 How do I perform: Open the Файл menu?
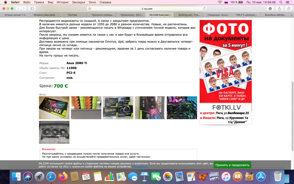click(x=27, y=2)
